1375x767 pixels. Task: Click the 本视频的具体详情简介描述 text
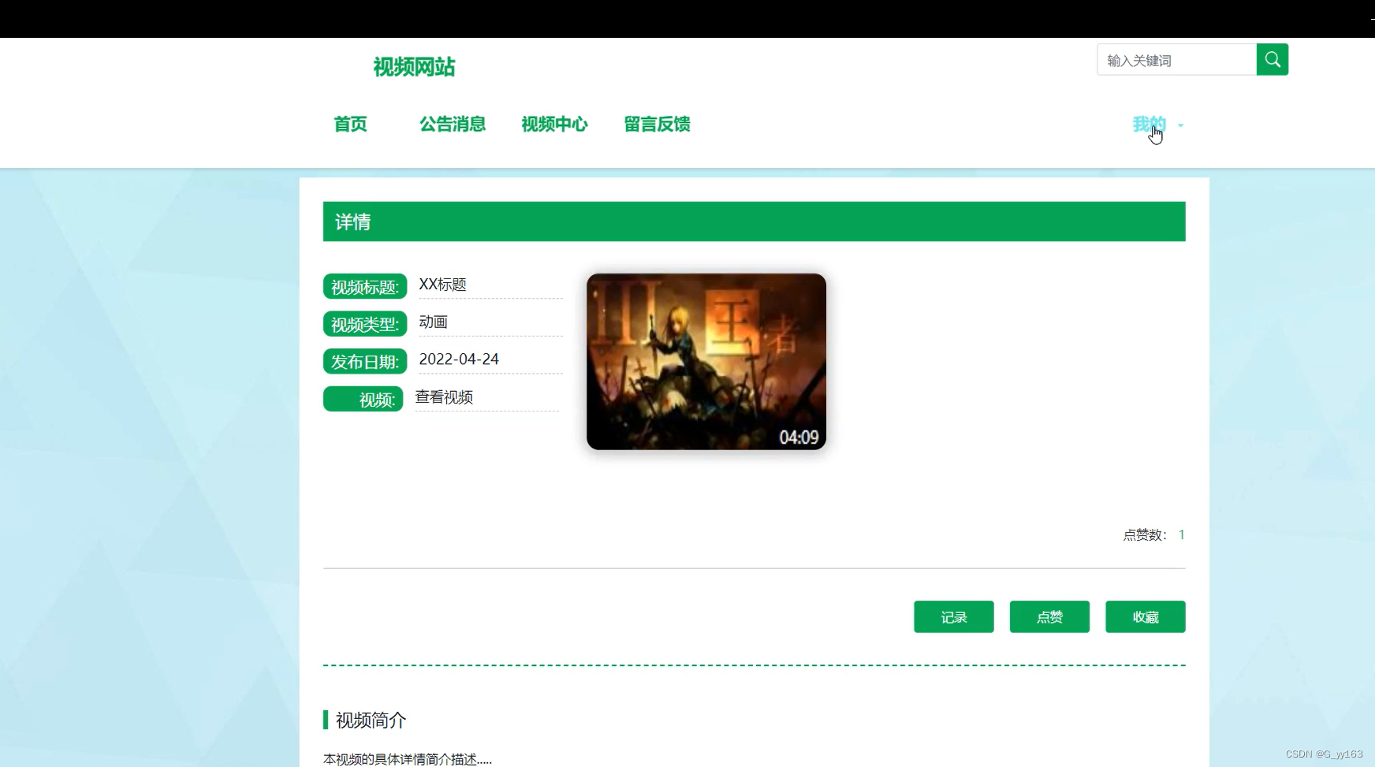408,759
